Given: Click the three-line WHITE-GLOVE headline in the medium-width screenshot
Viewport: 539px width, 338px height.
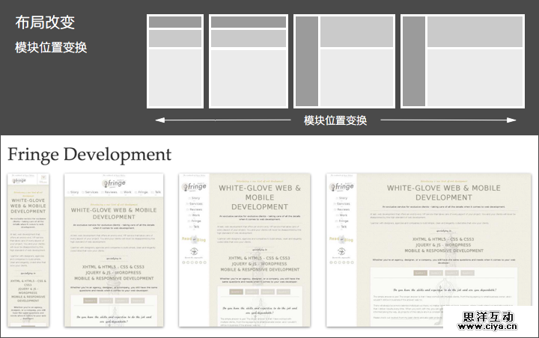Looking at the screenshot, I should click(260, 197).
